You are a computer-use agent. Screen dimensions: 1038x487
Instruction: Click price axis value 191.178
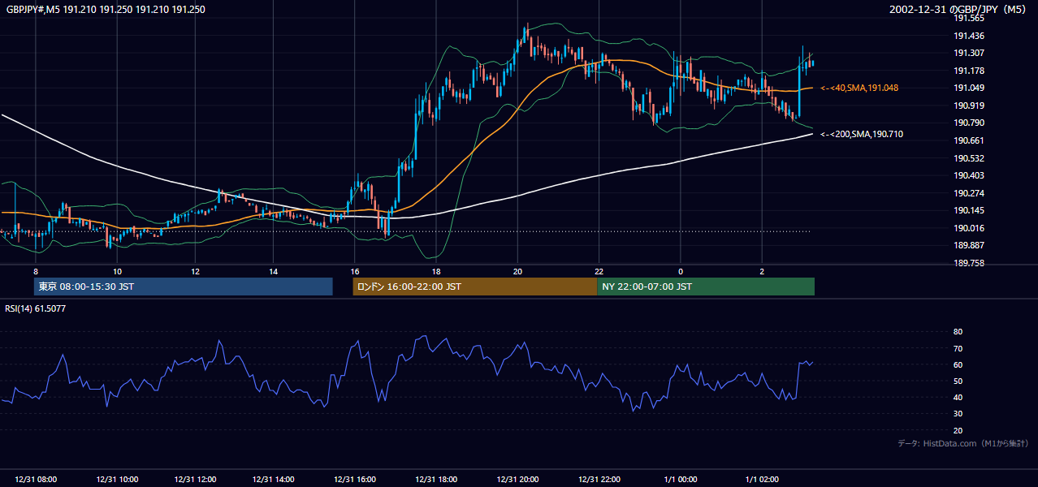click(x=968, y=71)
